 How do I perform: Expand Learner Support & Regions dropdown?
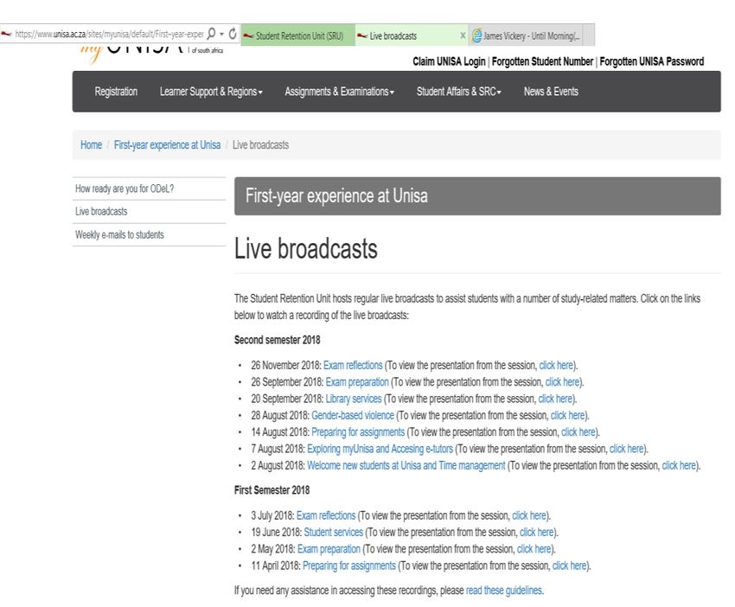click(211, 92)
